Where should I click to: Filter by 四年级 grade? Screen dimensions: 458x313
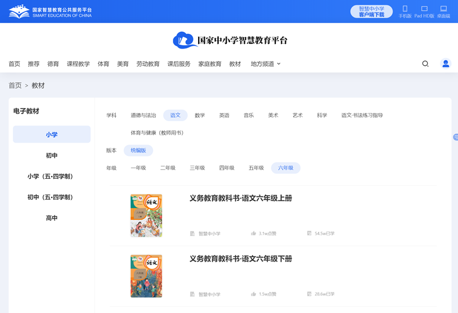(227, 168)
